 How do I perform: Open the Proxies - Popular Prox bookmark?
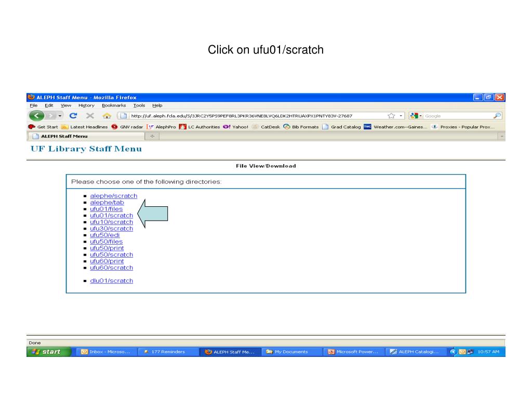tap(463, 127)
